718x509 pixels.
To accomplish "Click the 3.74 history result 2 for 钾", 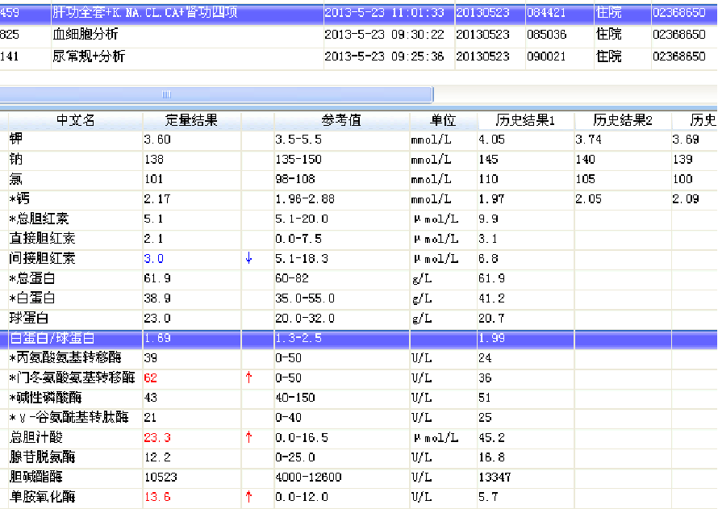I will (589, 140).
